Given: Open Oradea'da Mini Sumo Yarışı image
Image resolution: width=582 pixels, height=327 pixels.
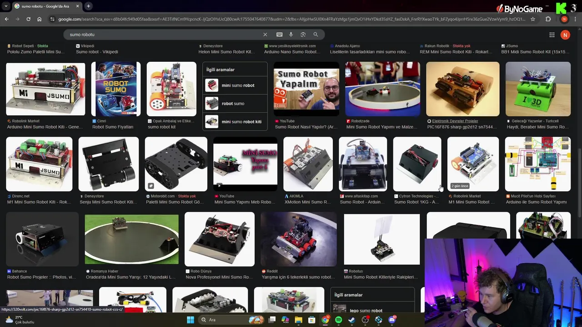Looking at the screenshot, I should 132,239.
